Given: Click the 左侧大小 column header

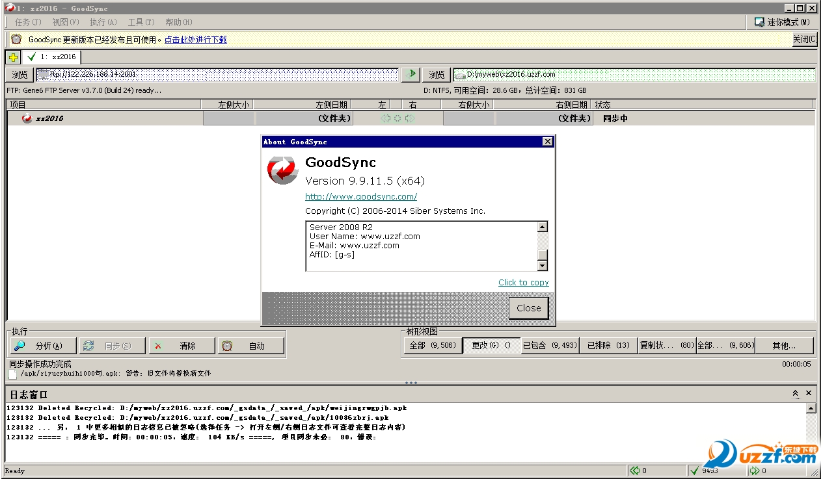Looking at the screenshot, I should [x=227, y=104].
